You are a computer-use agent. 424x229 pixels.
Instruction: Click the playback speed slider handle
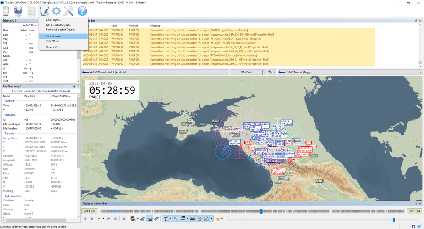[x=394, y=219]
